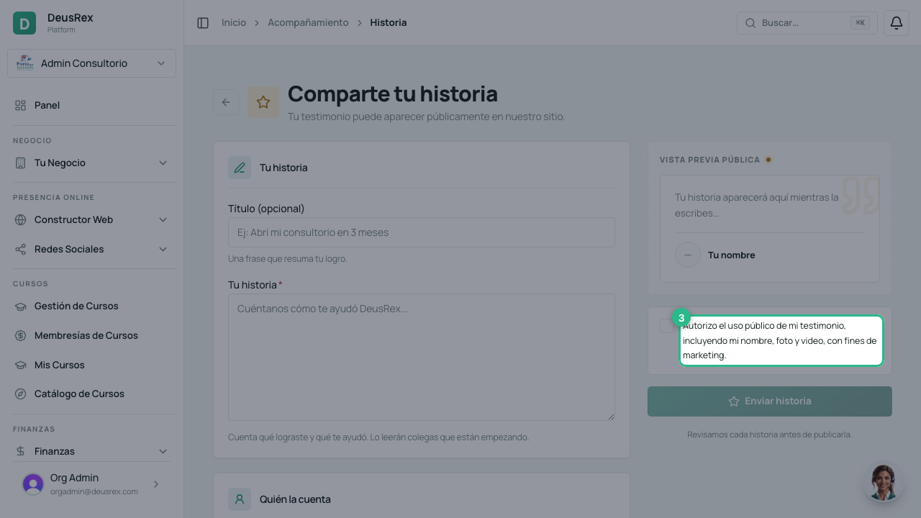Click the marketing authorization text
Screen dimensions: 921x518
780,340
